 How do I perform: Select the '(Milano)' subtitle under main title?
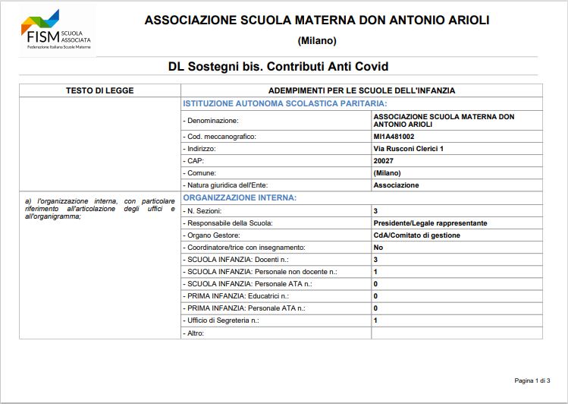(317, 40)
